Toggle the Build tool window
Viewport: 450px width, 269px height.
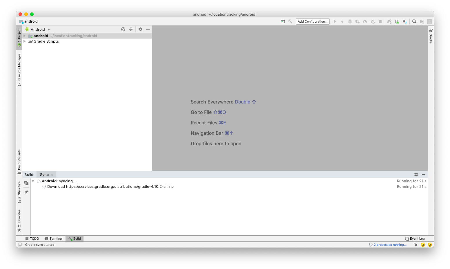tap(75, 238)
